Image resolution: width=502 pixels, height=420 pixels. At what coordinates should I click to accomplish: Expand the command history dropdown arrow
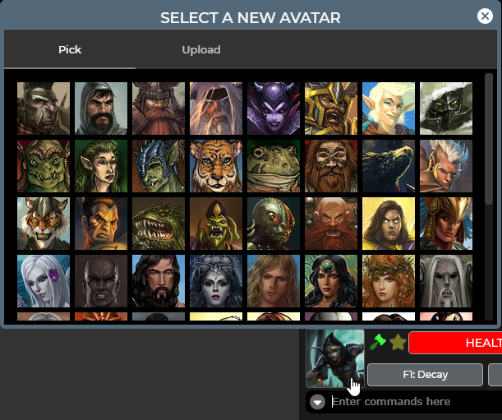pyautogui.click(x=318, y=402)
